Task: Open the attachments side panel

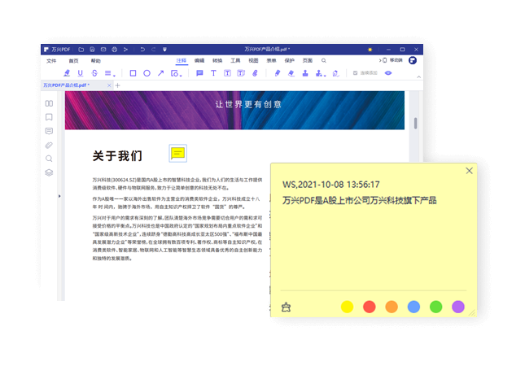Action: click(49, 145)
